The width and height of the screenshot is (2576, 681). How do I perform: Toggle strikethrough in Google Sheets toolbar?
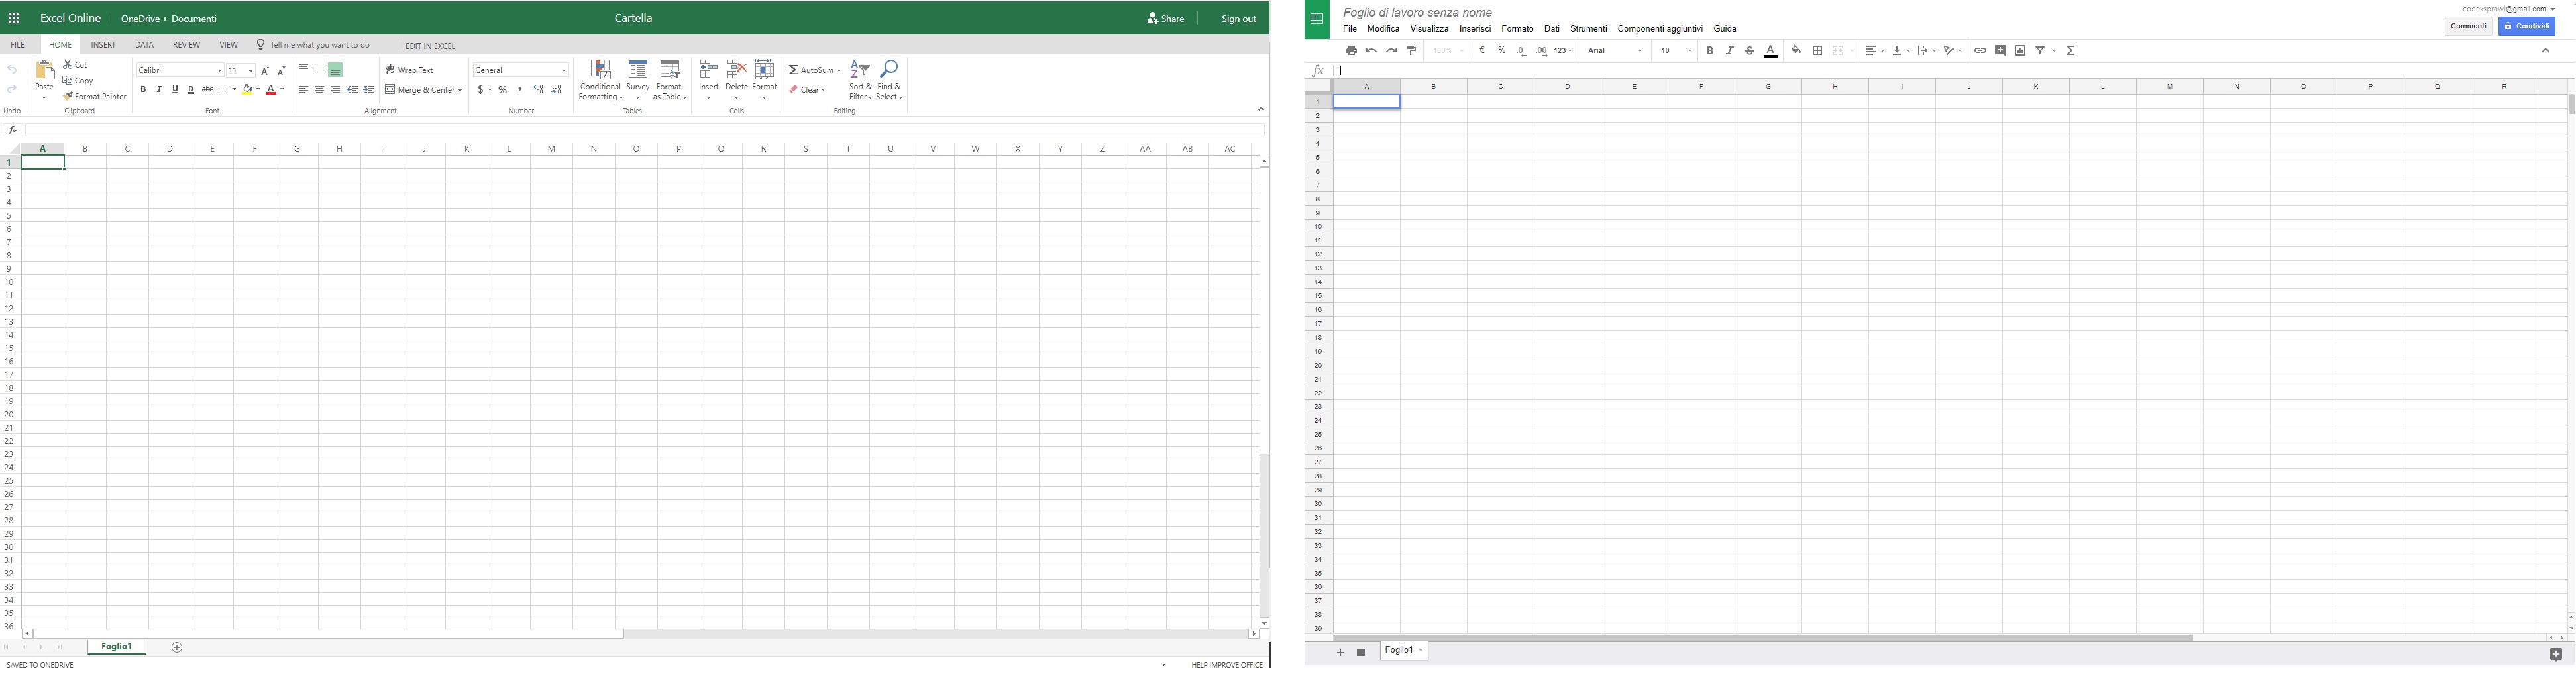pos(1749,50)
